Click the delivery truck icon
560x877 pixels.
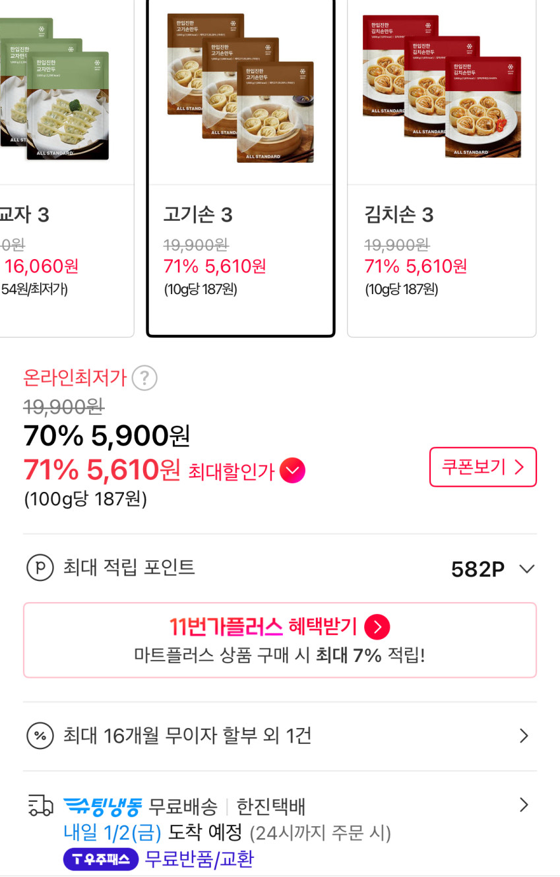pos(40,805)
